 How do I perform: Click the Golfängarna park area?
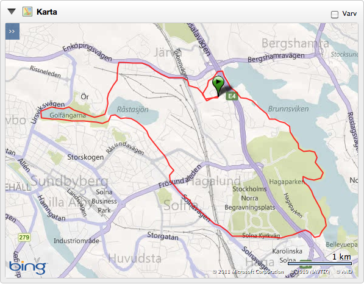pos(68,115)
